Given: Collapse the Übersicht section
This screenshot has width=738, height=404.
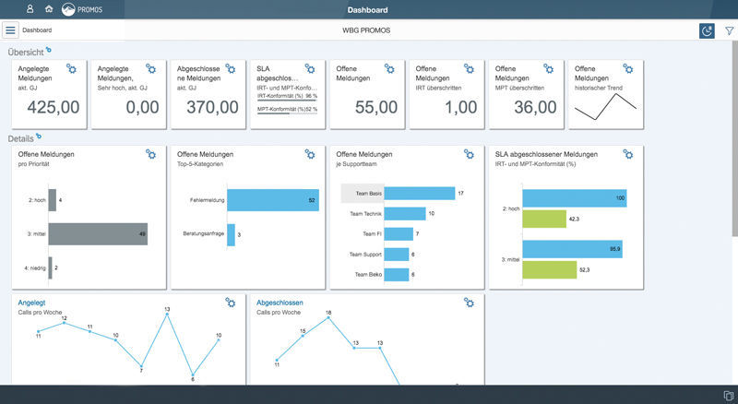Looking at the screenshot, I should coord(49,50).
